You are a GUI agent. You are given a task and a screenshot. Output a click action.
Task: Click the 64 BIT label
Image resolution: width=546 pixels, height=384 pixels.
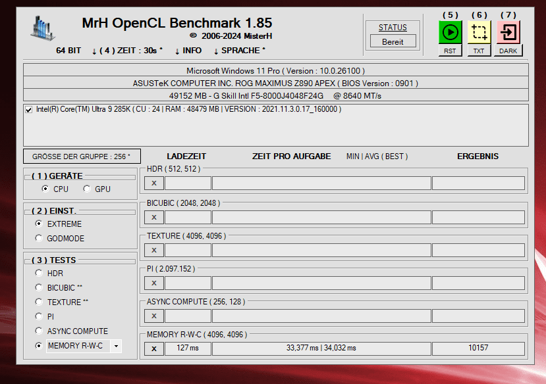pos(68,51)
